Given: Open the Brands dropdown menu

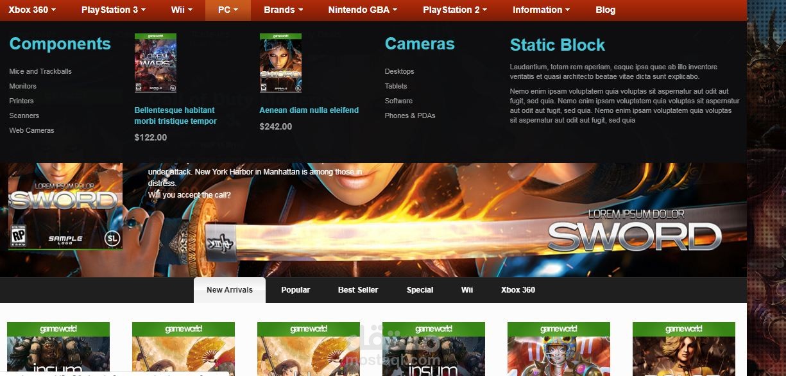Looking at the screenshot, I should 283,10.
